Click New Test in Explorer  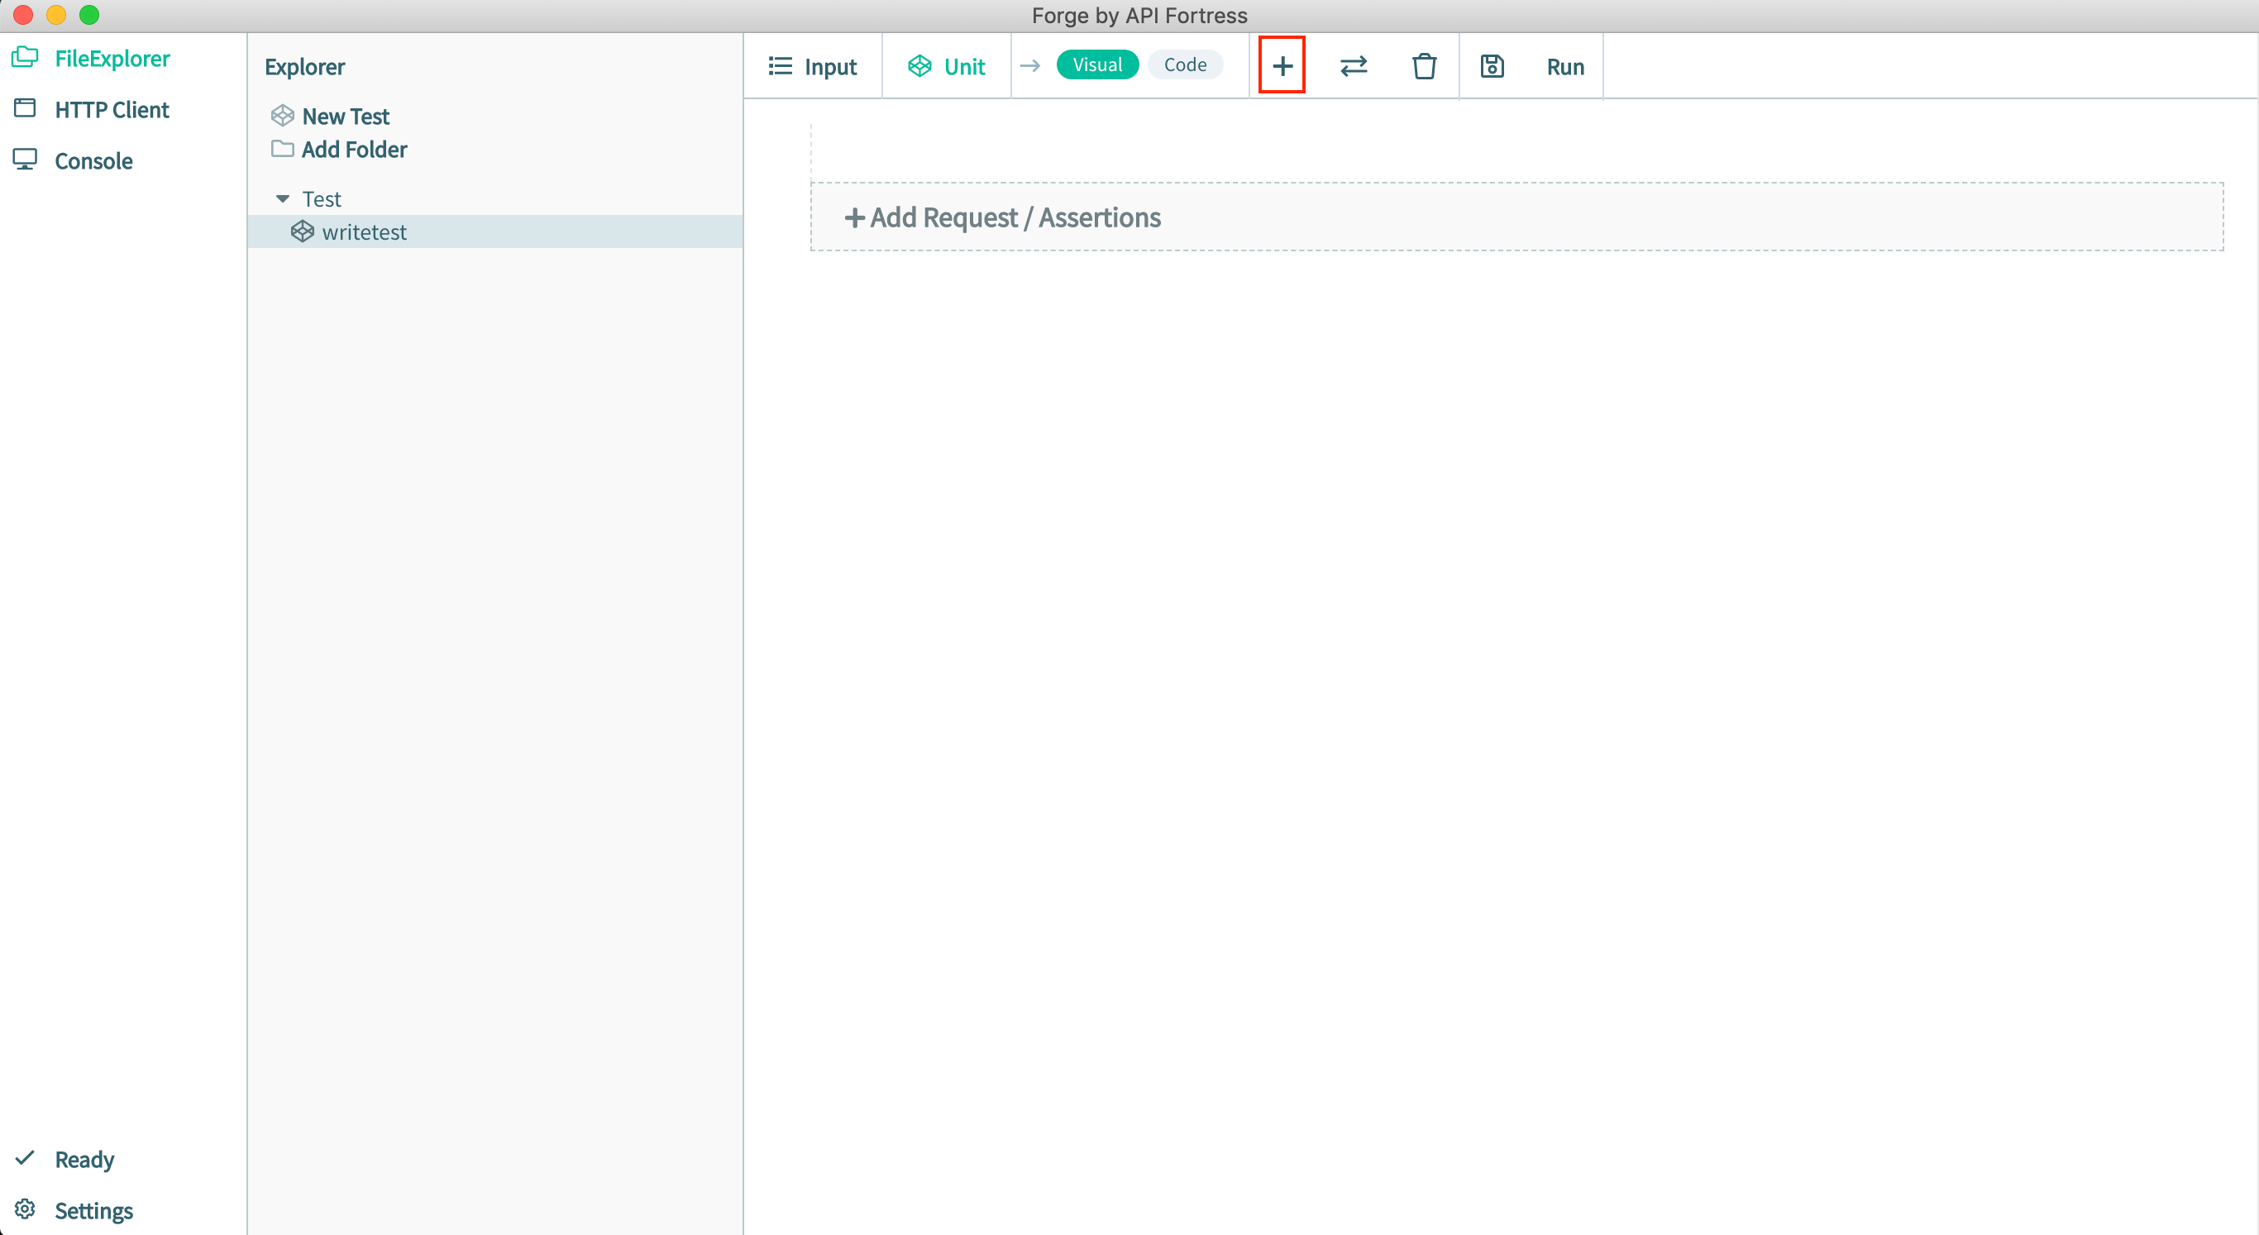pos(344,114)
